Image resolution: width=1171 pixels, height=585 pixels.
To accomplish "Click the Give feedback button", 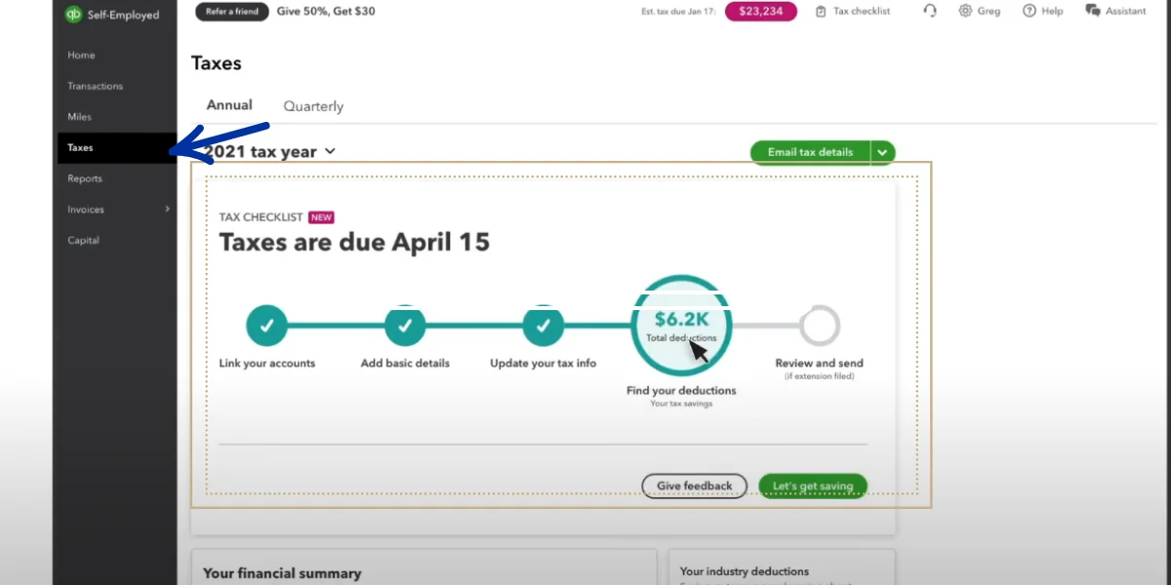I will [x=694, y=486].
